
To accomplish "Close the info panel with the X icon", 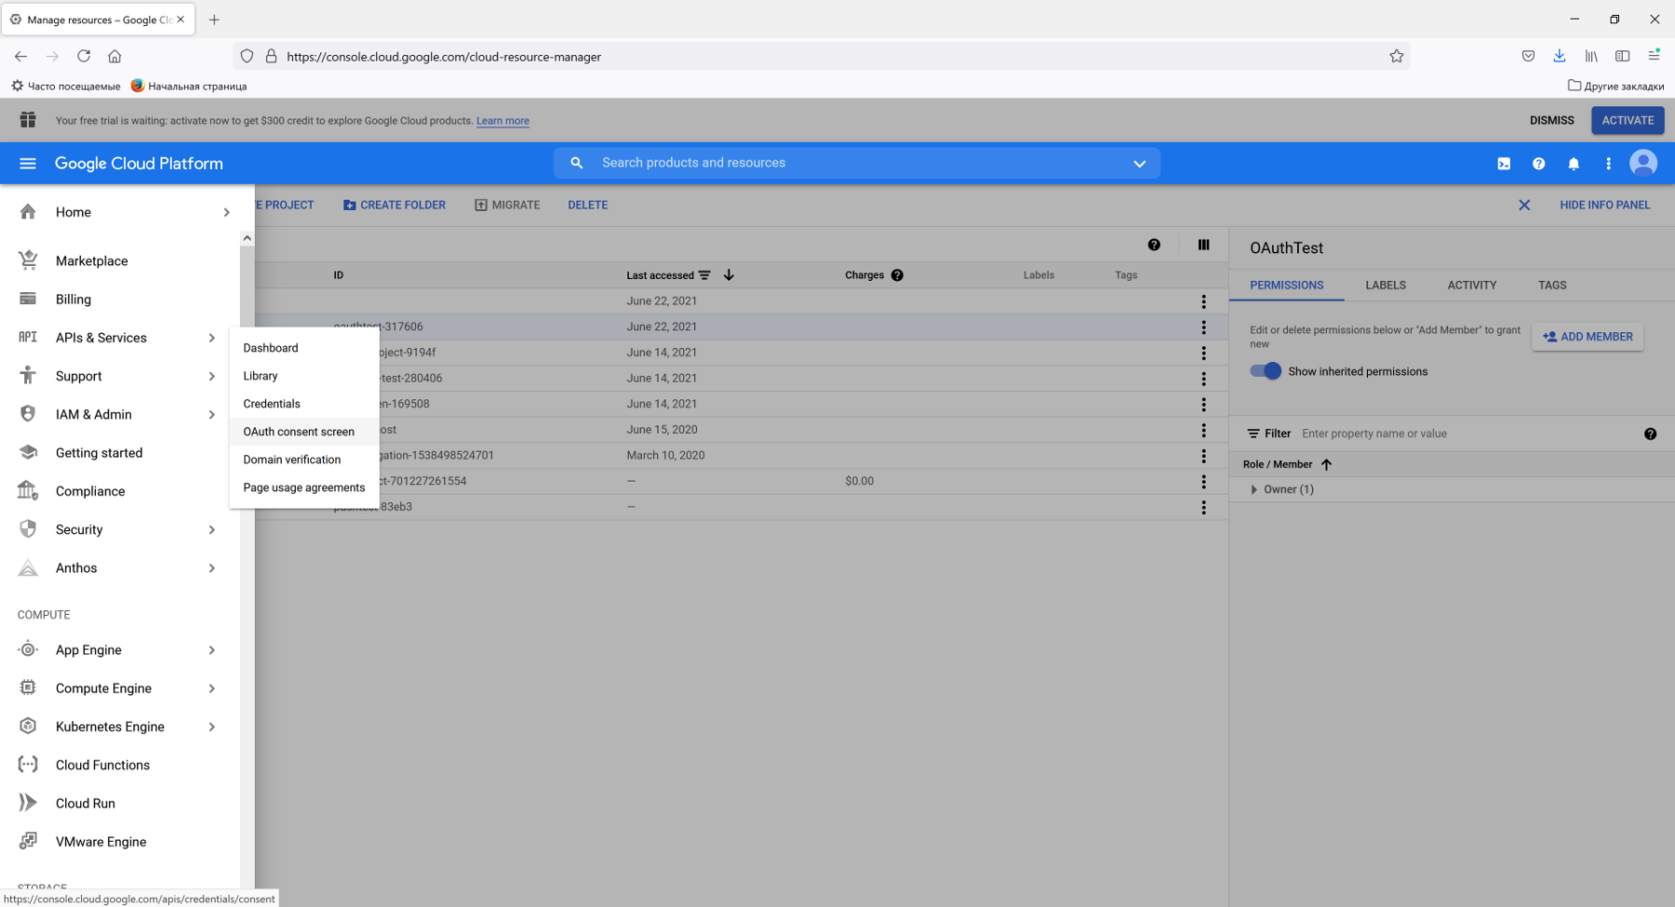I will (1524, 206).
